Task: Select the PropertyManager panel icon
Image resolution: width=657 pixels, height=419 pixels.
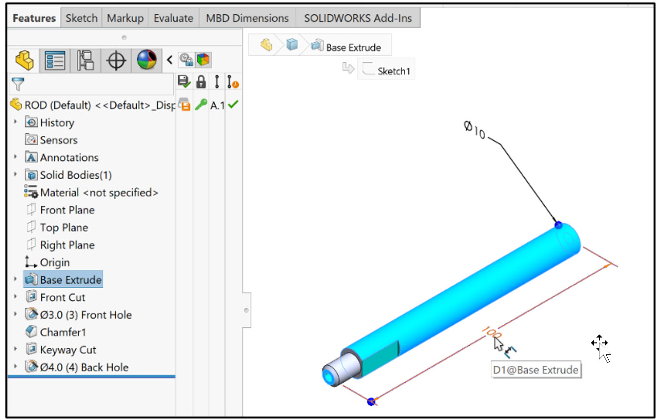Action: (54, 60)
